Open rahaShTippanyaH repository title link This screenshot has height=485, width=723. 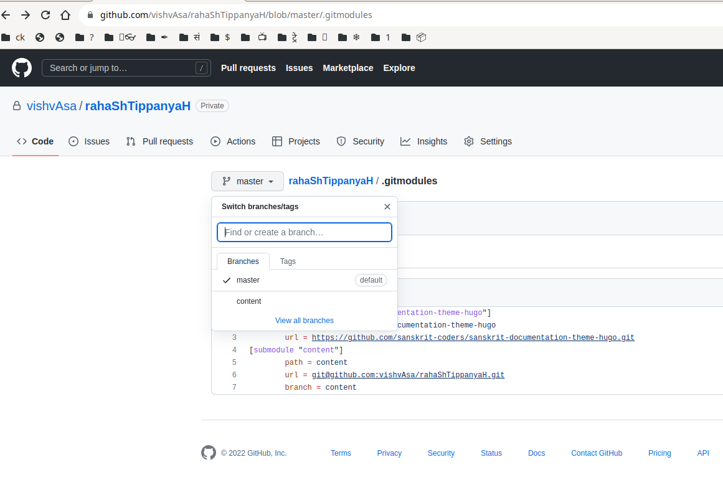point(138,106)
